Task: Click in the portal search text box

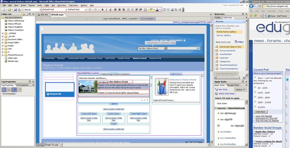Action: 182,48
